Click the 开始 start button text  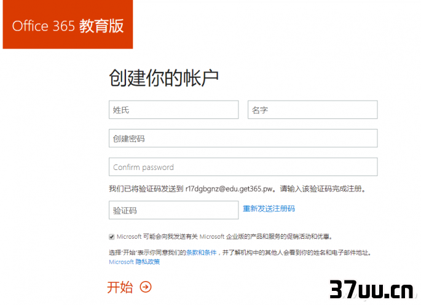pyautogui.click(x=120, y=287)
